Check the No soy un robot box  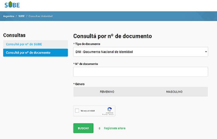coord(77,111)
